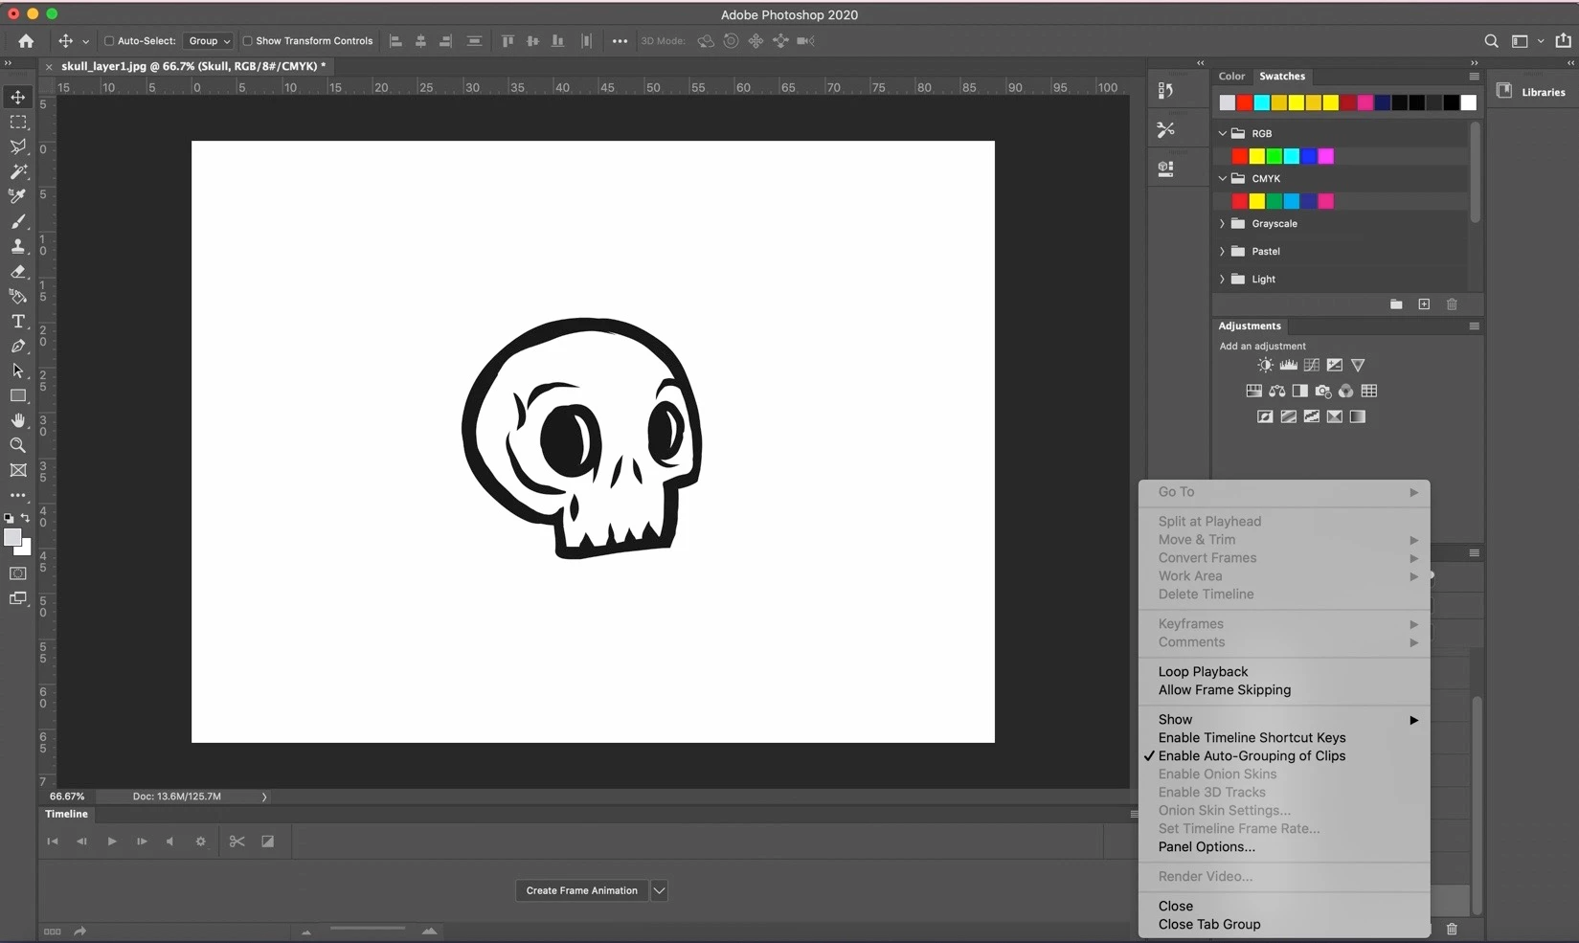Click the Share document icon
The image size is (1579, 943).
click(1563, 40)
